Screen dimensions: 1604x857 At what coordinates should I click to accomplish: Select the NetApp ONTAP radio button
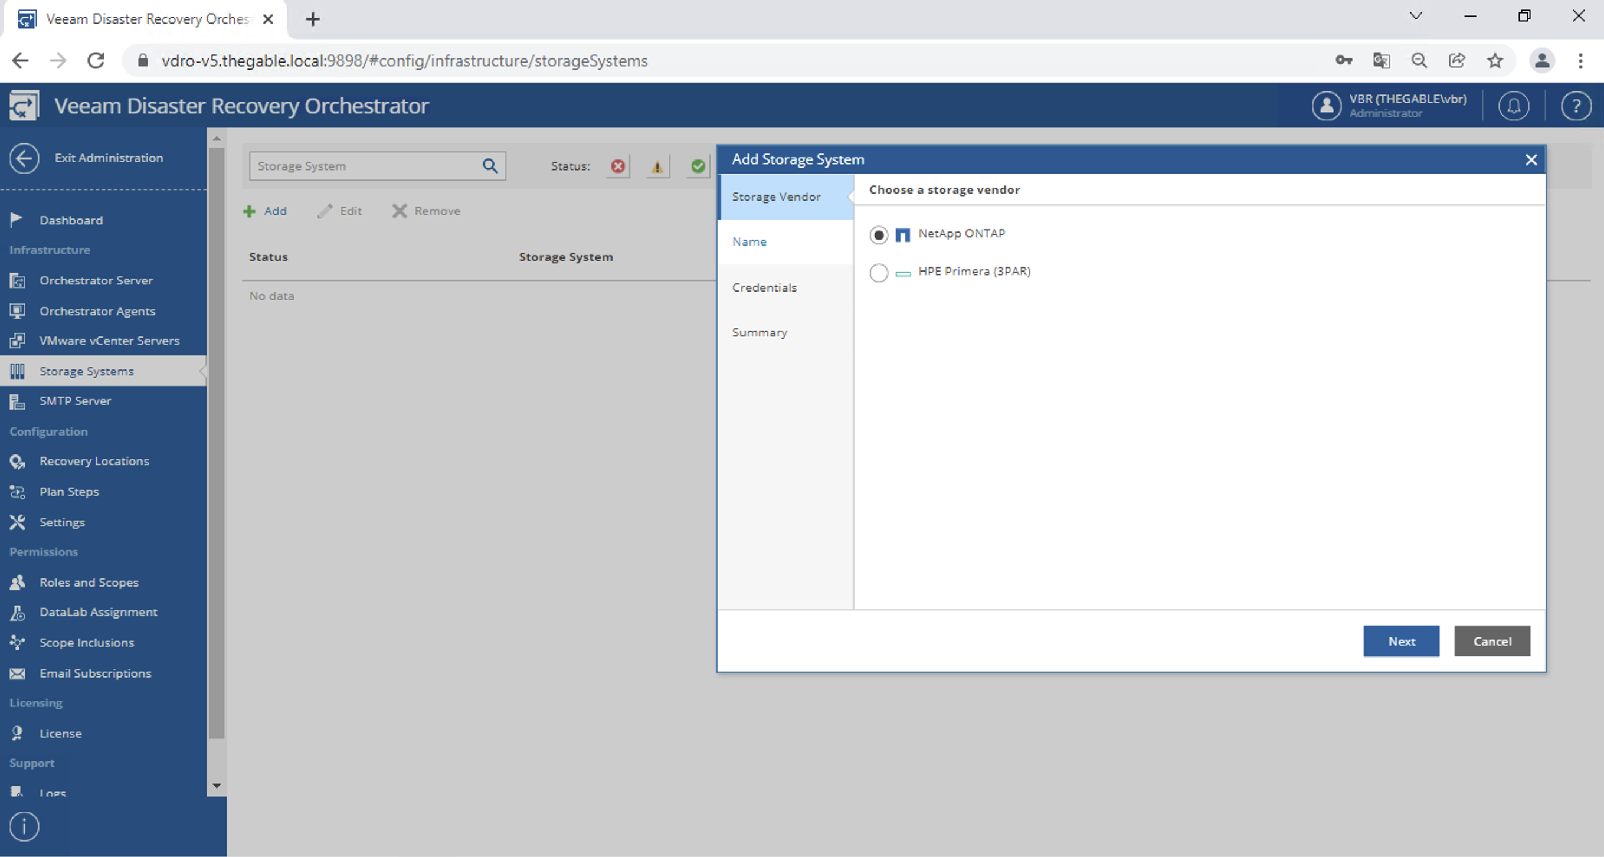point(879,235)
